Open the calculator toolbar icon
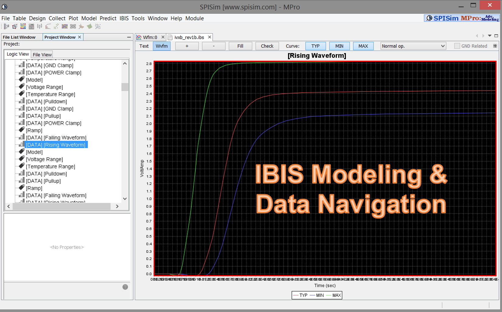 pyautogui.click(x=31, y=27)
